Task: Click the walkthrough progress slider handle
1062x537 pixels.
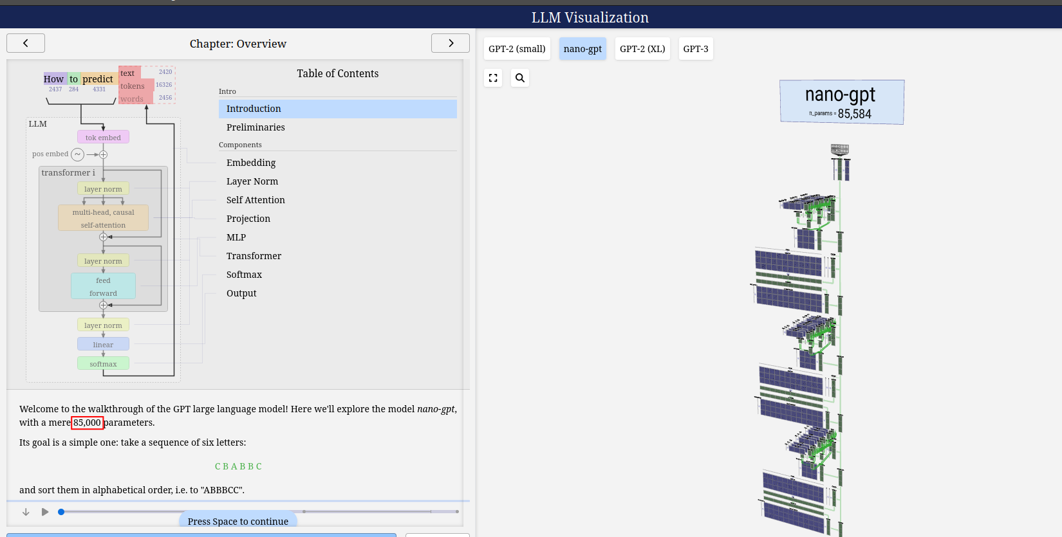Action: (61, 512)
